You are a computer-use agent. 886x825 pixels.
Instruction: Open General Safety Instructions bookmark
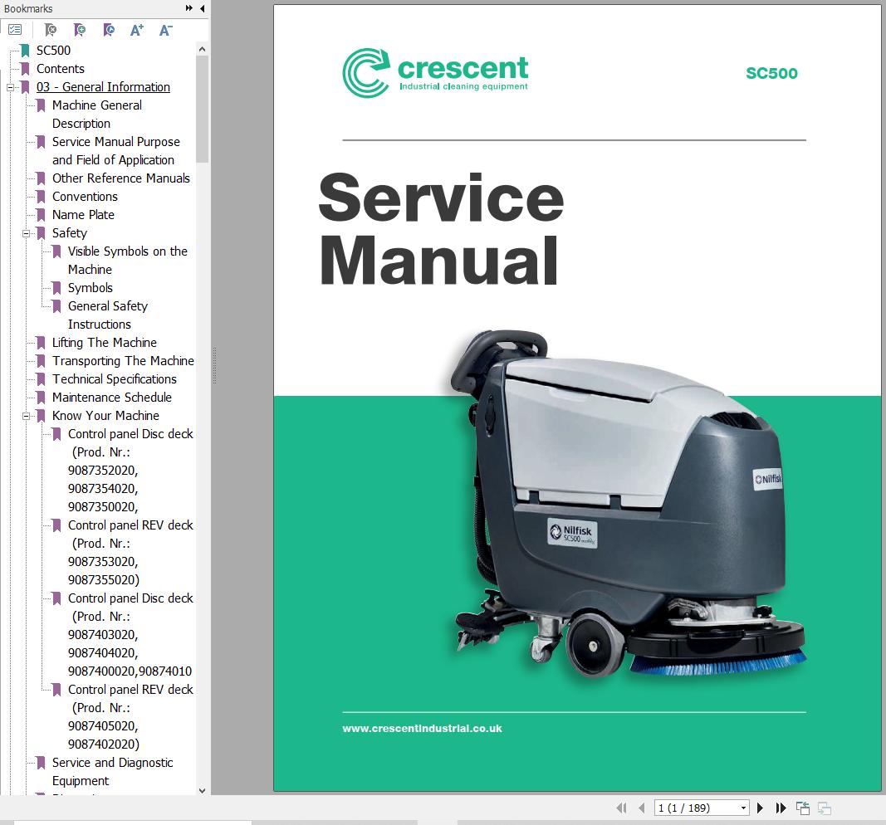point(108,315)
